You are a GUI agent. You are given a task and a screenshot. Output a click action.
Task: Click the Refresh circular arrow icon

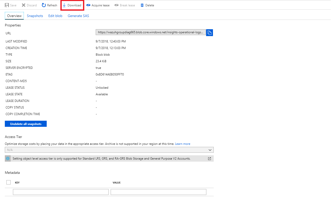click(x=44, y=5)
